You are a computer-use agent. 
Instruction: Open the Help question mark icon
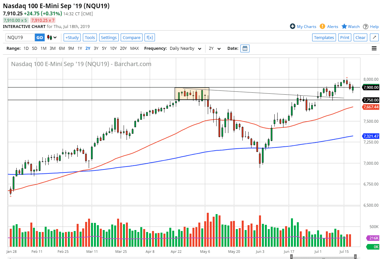366,27
